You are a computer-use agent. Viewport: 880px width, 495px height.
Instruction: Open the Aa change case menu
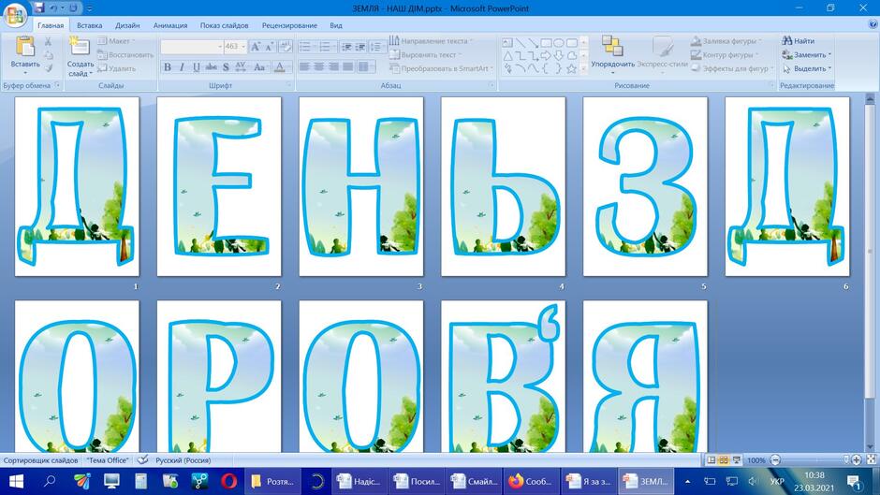[259, 67]
